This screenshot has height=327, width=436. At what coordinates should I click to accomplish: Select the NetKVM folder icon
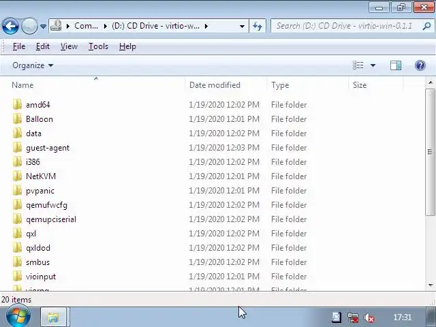[17, 176]
